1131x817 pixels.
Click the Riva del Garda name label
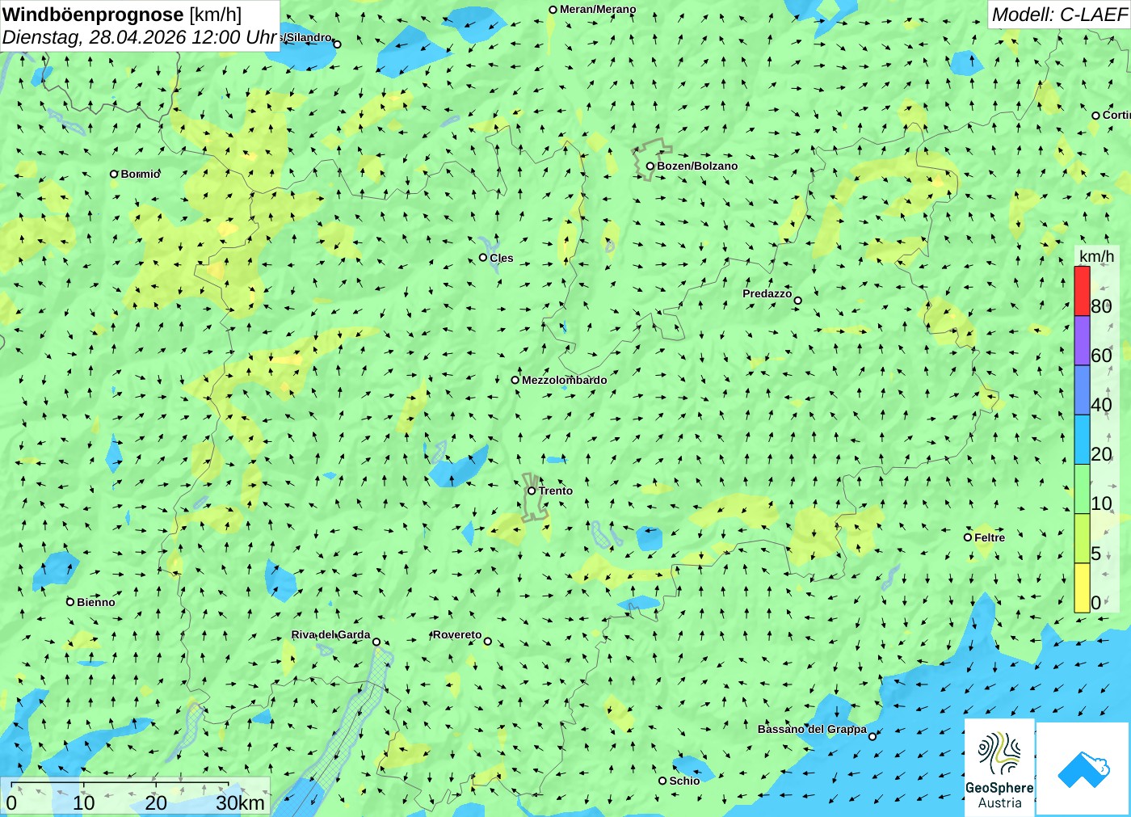(331, 634)
